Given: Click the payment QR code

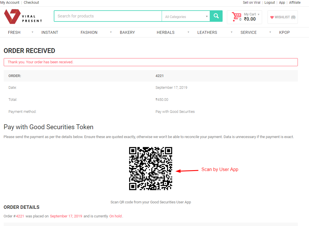Looking at the screenshot, I should [x=150, y=169].
